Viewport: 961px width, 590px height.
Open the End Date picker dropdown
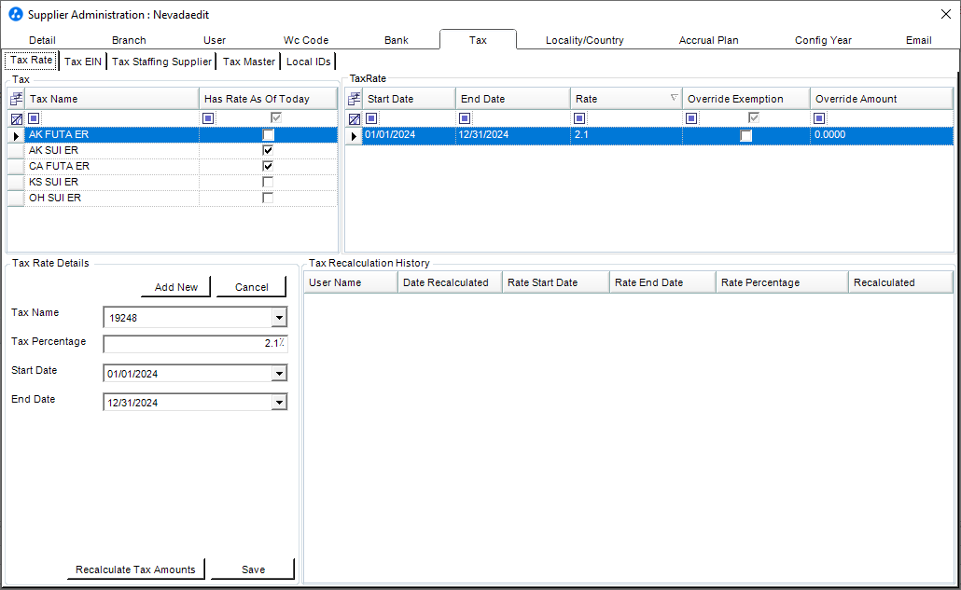[279, 402]
